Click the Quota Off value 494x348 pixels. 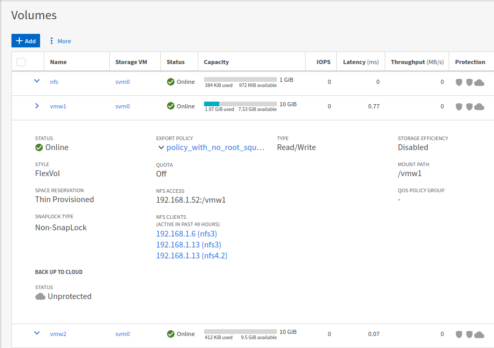pyautogui.click(x=161, y=174)
